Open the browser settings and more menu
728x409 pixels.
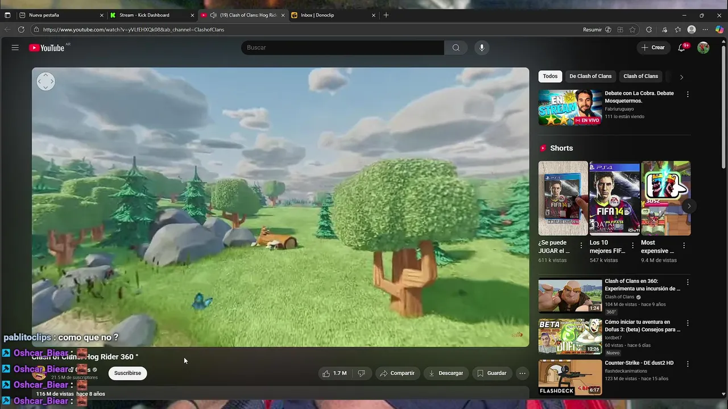point(705,30)
